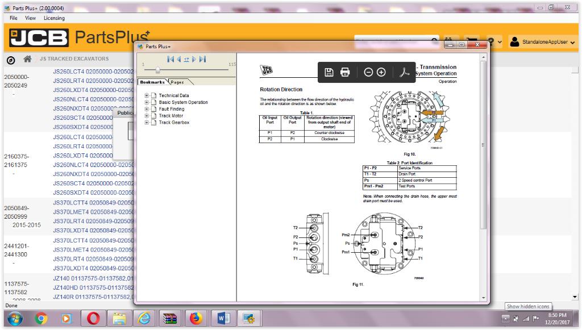
Task: Open link JS260NLCT4 02050000 in first group
Action: 93,99
